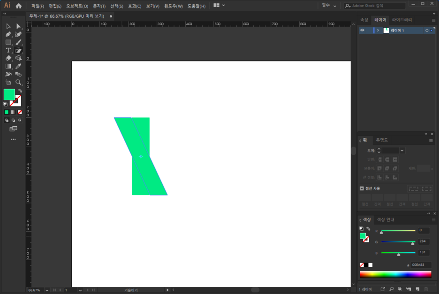Image resolution: width=439 pixels, height=294 pixels.
Task: Pick the Eyedropper tool
Action: (18, 66)
